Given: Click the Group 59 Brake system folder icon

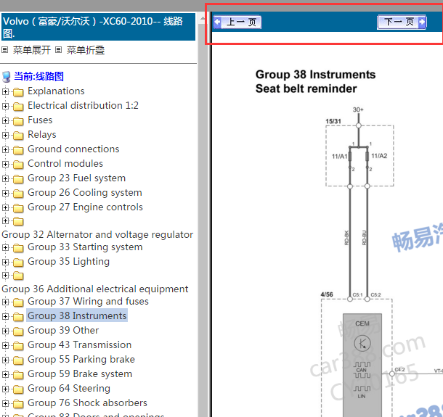Looking at the screenshot, I should pyautogui.click(x=18, y=375).
